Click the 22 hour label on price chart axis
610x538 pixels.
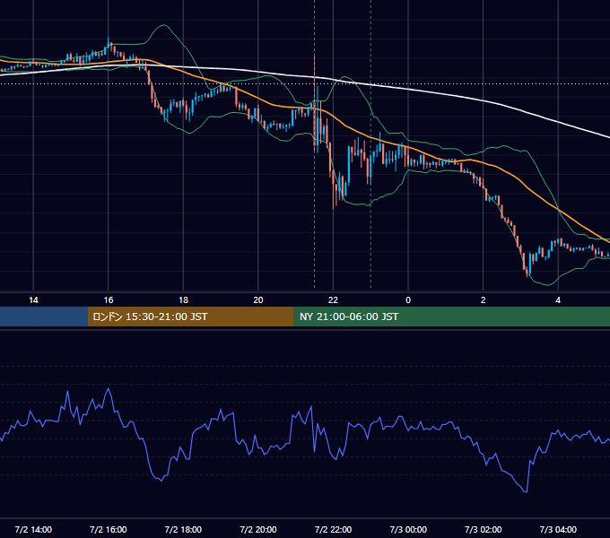[x=333, y=300]
